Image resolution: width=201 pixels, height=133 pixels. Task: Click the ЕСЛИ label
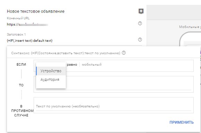point(21,65)
